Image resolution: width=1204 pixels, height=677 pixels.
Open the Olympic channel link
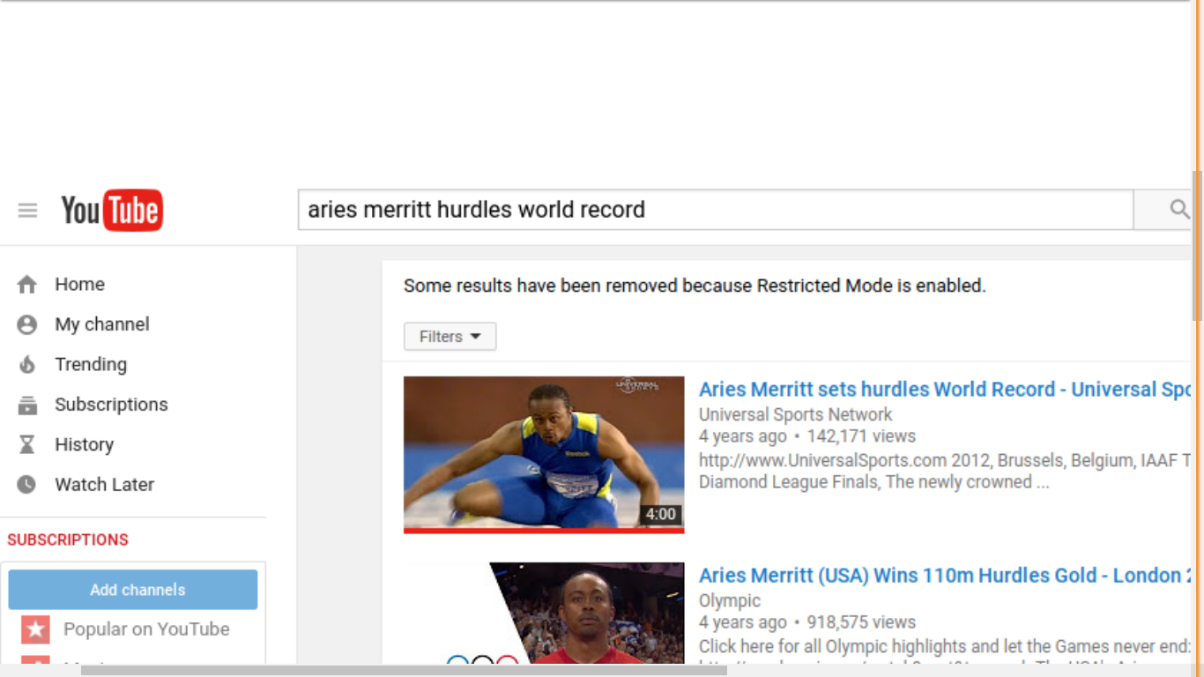point(730,600)
